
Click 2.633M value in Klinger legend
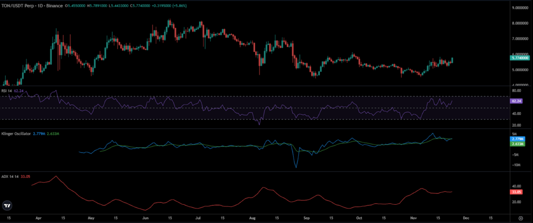coord(53,134)
